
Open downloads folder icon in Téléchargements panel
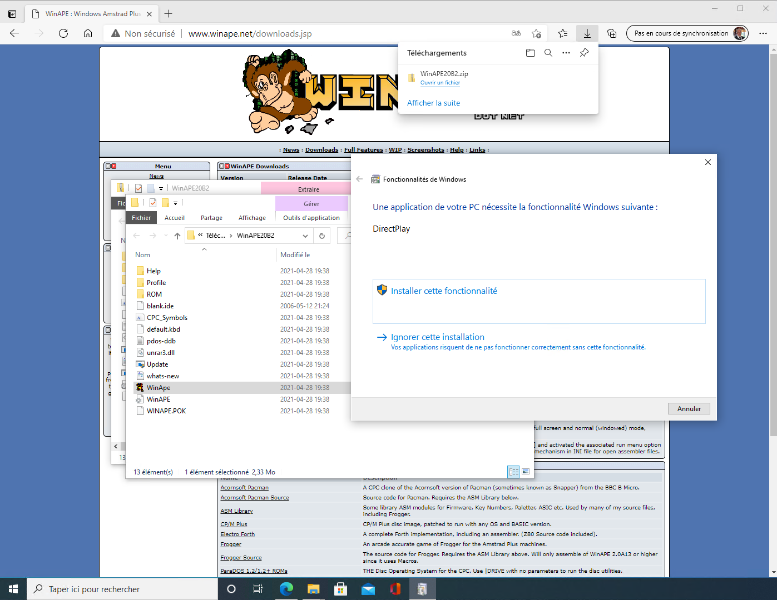pyautogui.click(x=530, y=53)
